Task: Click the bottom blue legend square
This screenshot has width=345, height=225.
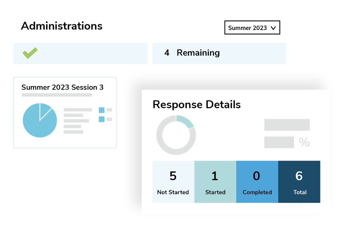Action: coord(102,119)
